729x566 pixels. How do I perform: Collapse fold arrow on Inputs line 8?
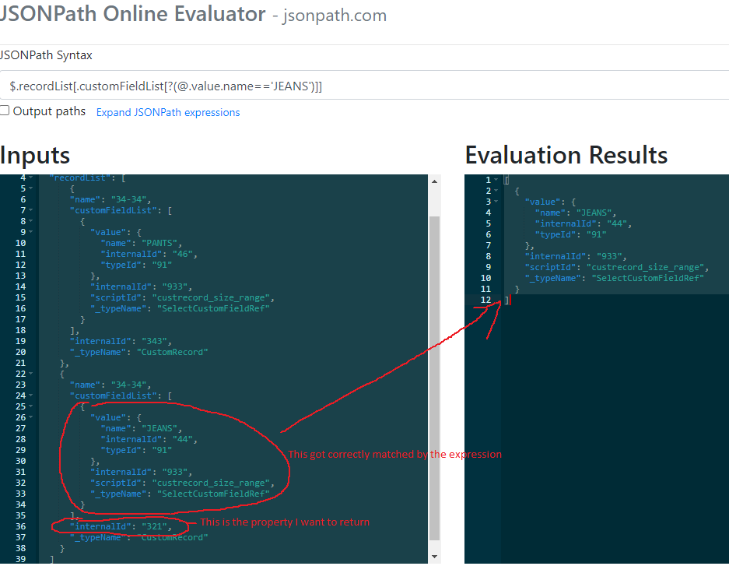30,221
